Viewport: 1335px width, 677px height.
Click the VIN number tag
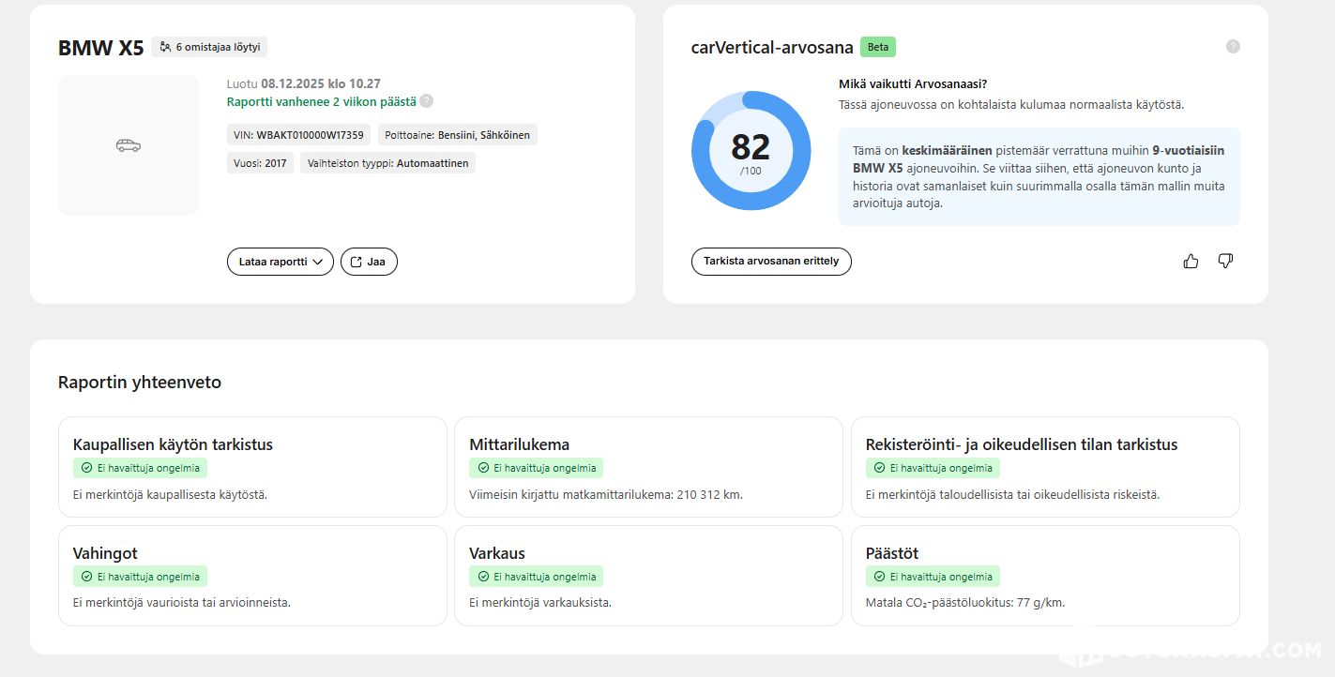pyautogui.click(x=299, y=135)
